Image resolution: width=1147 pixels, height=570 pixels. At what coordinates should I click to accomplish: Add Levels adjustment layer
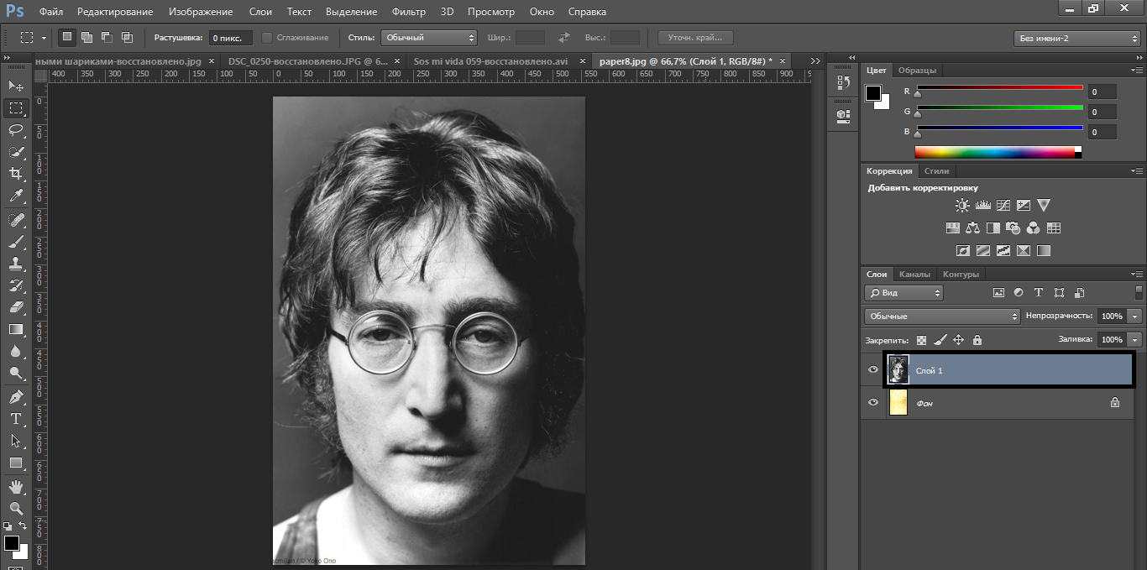[982, 205]
